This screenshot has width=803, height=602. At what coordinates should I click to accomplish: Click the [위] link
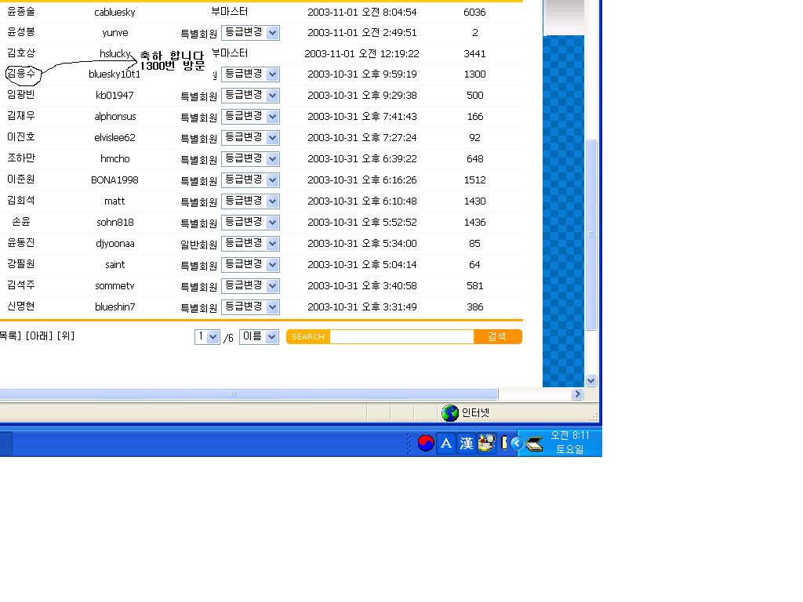[67, 336]
